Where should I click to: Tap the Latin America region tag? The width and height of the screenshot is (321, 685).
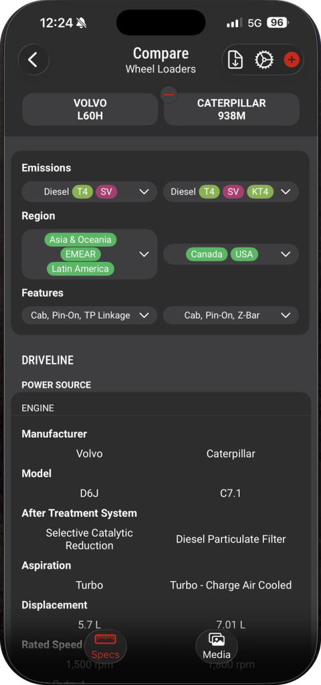[80, 269]
